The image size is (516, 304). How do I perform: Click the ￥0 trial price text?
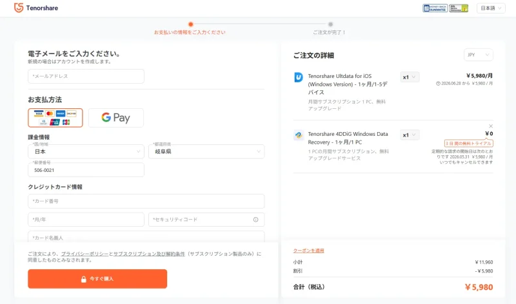[x=489, y=133]
